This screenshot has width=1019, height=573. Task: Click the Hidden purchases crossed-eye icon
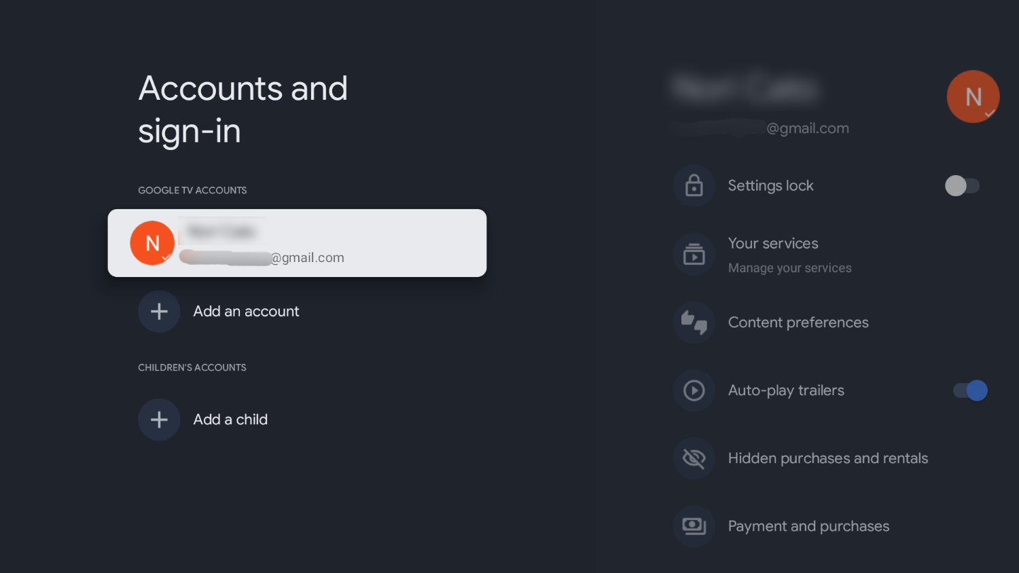pyautogui.click(x=694, y=458)
